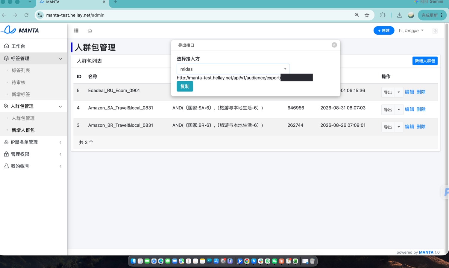Image resolution: width=449 pixels, height=268 pixels.
Task: Open the browser extensions puzzle icon
Action: tap(383, 15)
